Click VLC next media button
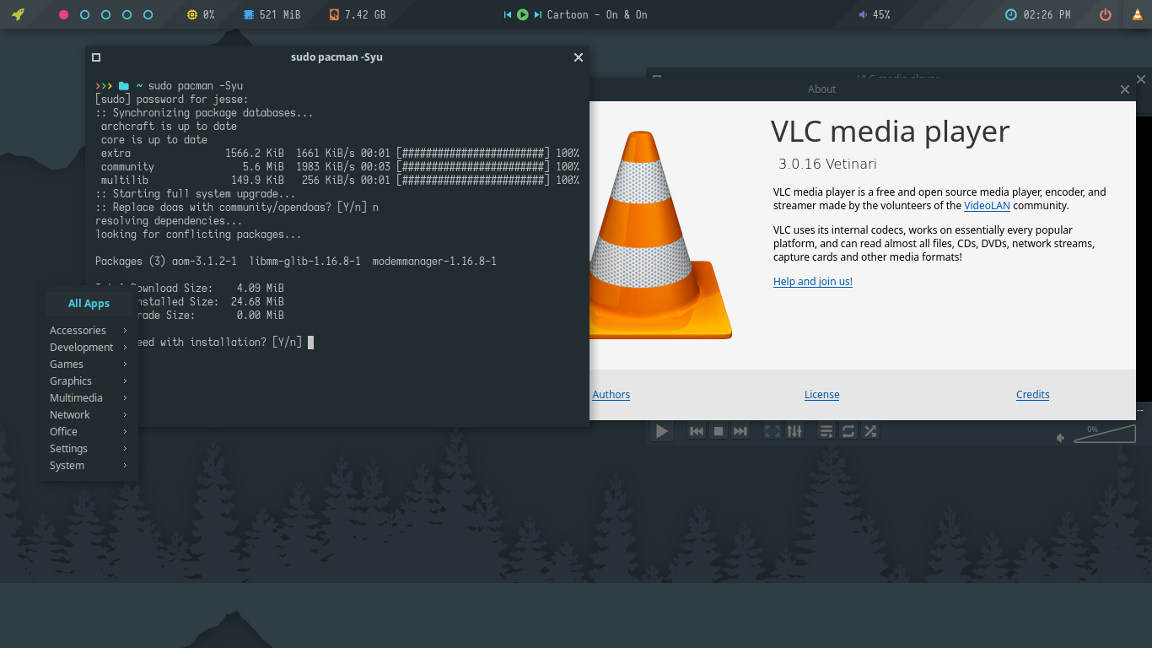1152x648 pixels. (x=740, y=431)
